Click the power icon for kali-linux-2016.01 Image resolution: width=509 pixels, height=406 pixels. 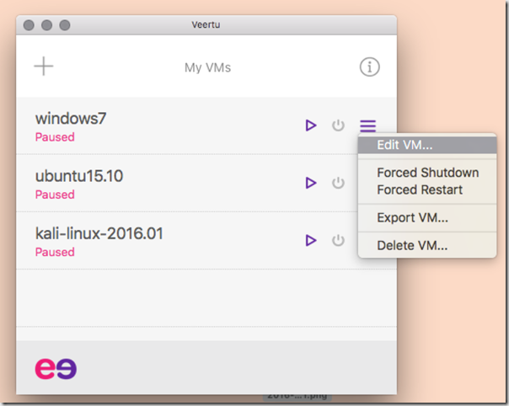(x=338, y=240)
